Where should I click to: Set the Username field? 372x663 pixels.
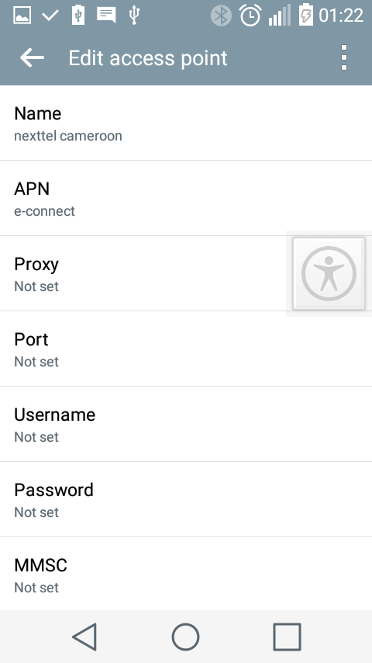click(186, 424)
